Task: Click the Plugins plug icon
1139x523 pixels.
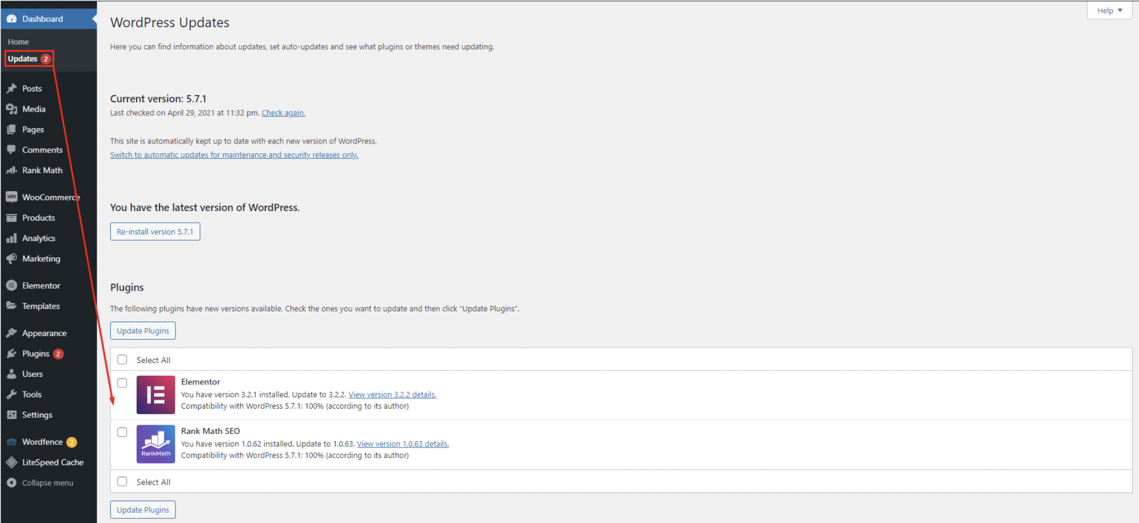Action: pyautogui.click(x=12, y=353)
